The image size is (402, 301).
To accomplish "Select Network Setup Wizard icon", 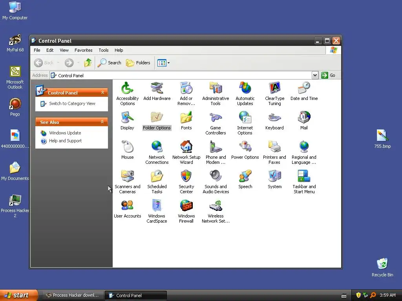I will pyautogui.click(x=186, y=147).
